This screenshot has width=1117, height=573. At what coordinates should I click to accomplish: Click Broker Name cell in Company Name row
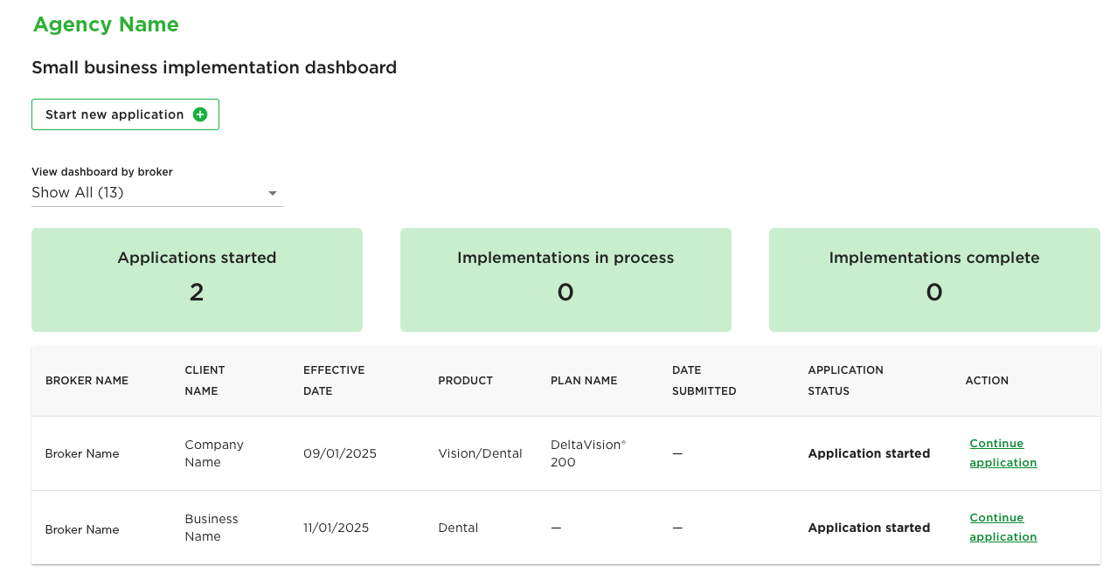[82, 453]
